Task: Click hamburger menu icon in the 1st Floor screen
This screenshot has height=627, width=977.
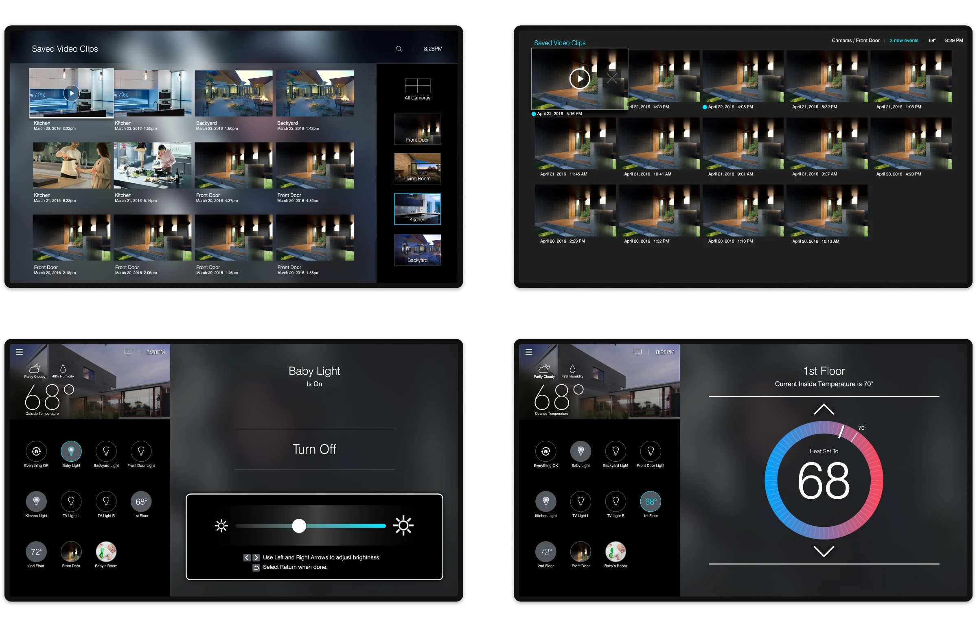Action: 529,352
